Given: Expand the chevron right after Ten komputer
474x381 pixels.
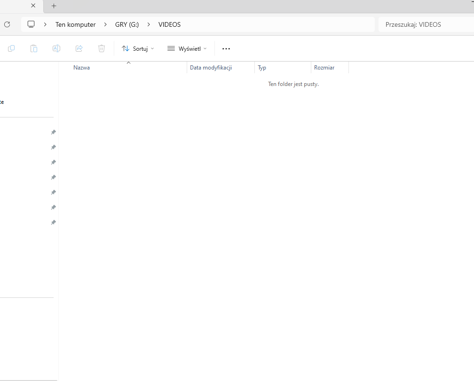Looking at the screenshot, I should [105, 24].
